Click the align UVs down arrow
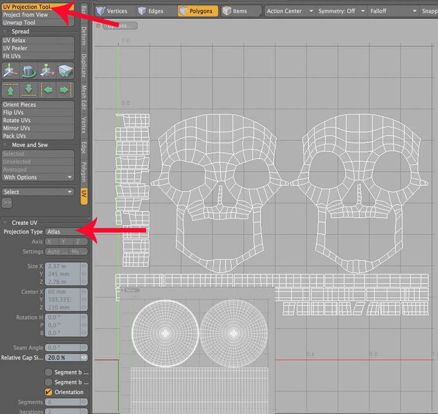 (x=29, y=90)
